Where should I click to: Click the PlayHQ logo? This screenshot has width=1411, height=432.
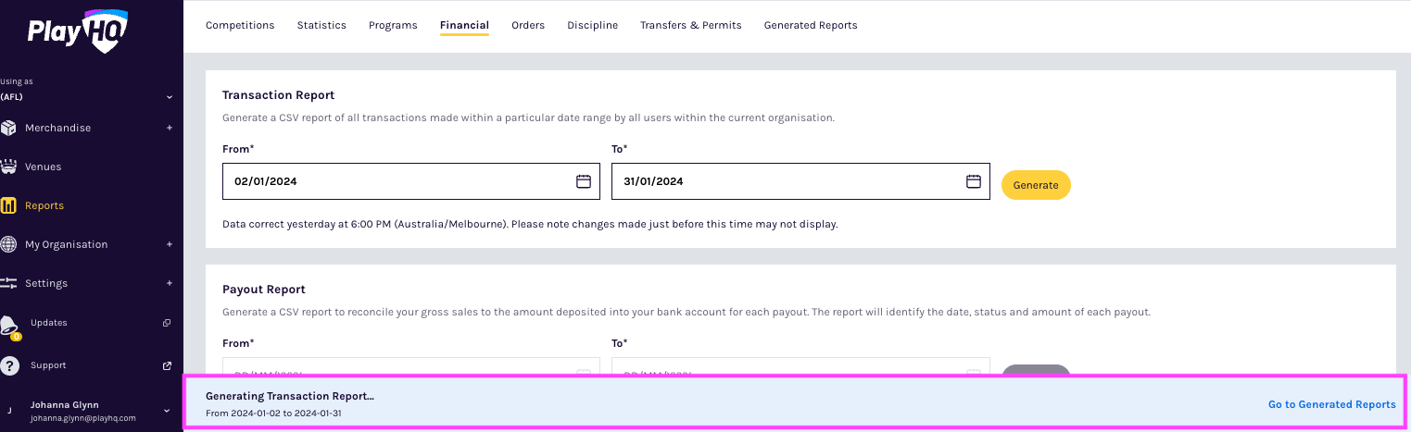coord(77,31)
